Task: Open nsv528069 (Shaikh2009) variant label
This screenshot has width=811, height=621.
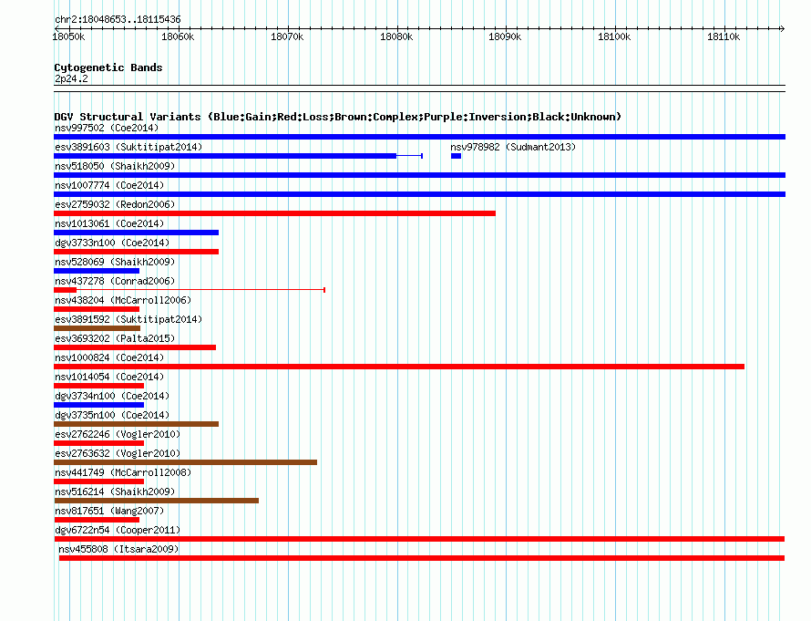Action: (115, 262)
